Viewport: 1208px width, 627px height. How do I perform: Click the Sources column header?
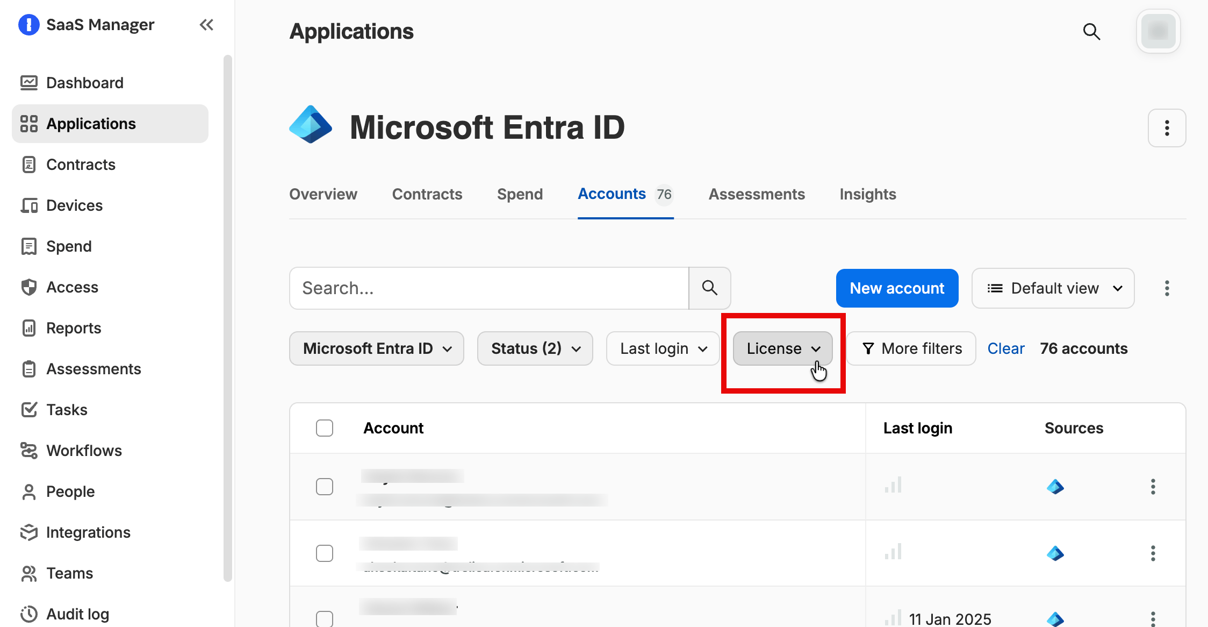(x=1074, y=428)
